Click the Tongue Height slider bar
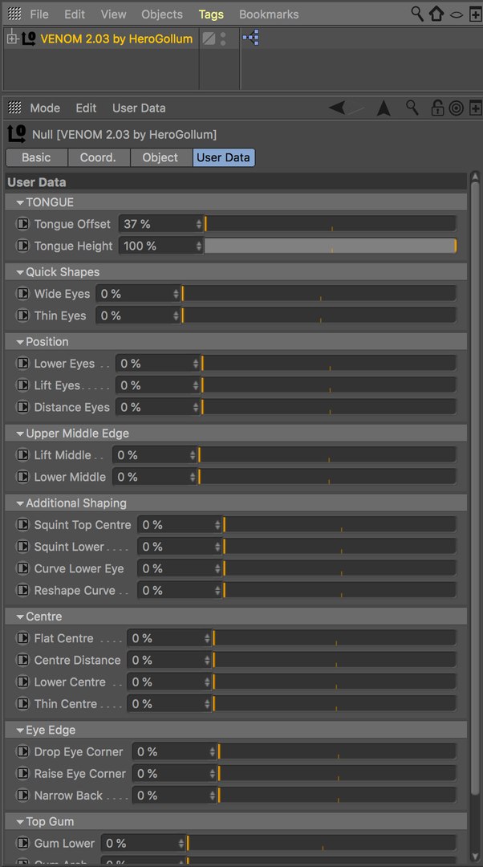Screen dimensions: 483x867 (330, 246)
